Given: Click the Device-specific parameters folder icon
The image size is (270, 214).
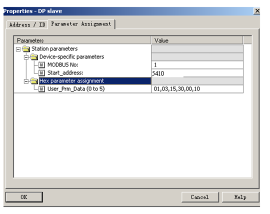Looking at the screenshot, I should 34,57.
